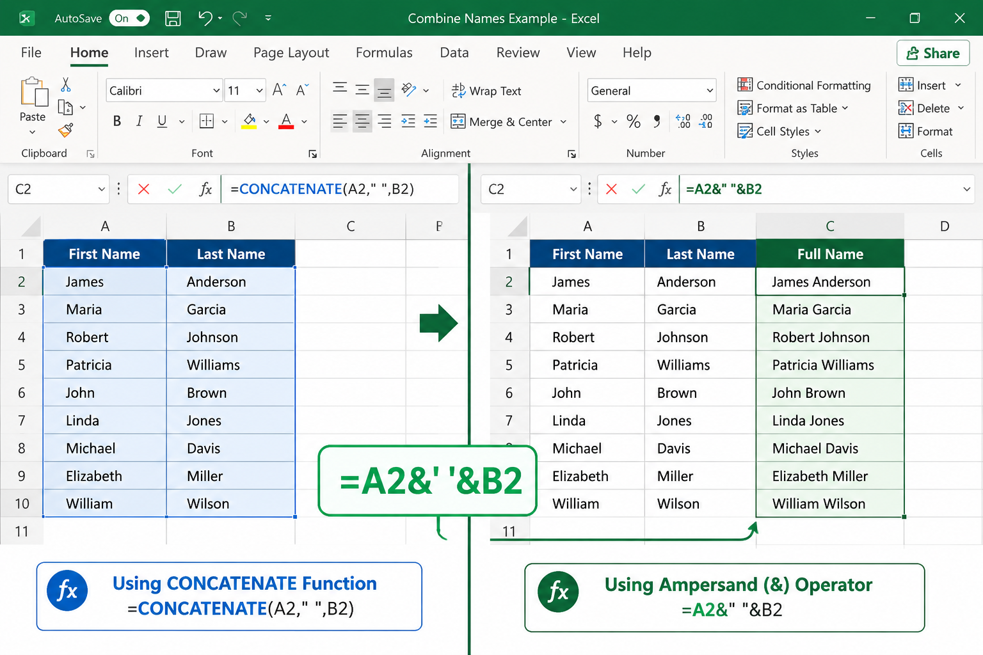Open Font group dialog launcher

pos(312,154)
